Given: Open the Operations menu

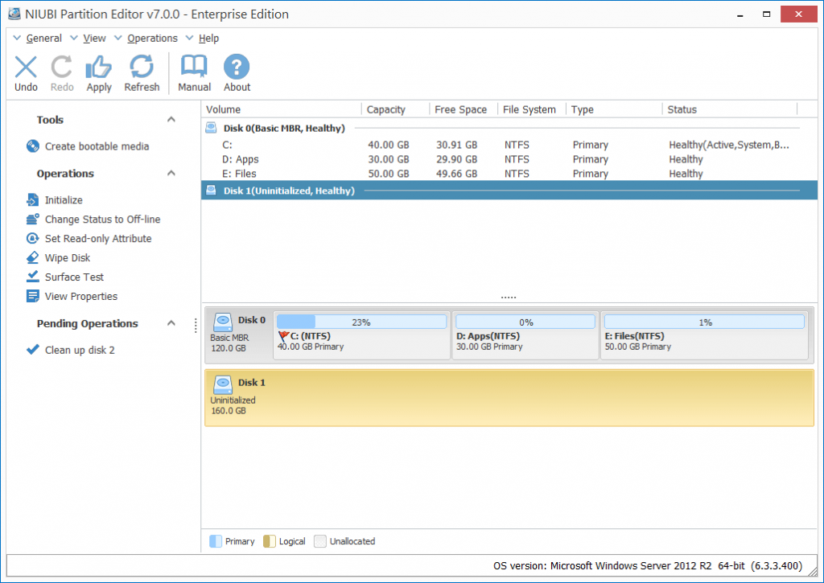Looking at the screenshot, I should [153, 38].
